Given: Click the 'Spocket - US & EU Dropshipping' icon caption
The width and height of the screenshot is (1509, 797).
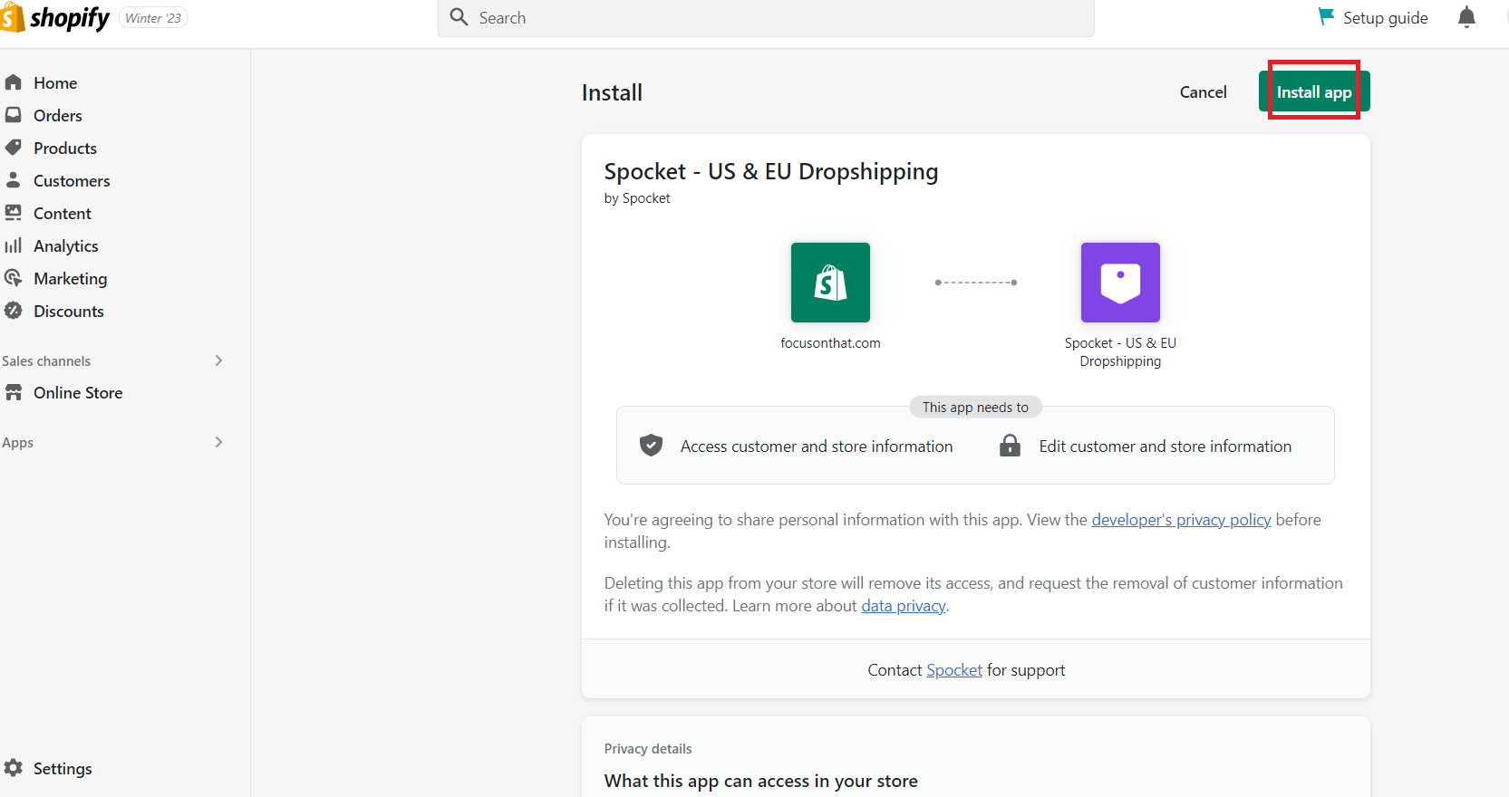Looking at the screenshot, I should click(1120, 351).
